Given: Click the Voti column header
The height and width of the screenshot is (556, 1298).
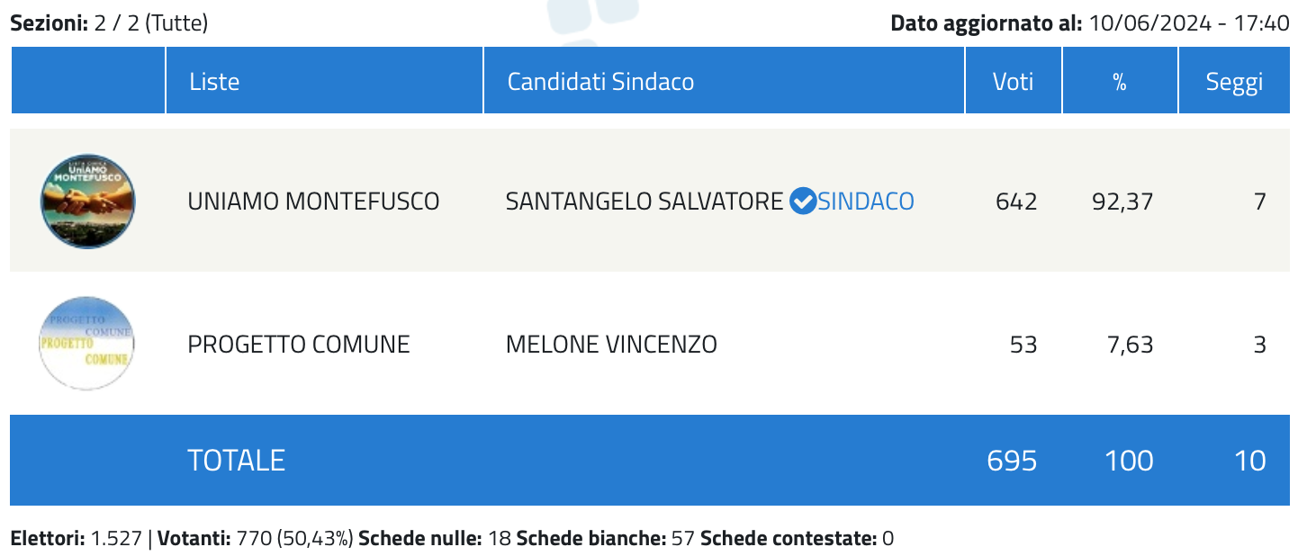Looking at the screenshot, I should tap(1014, 82).
